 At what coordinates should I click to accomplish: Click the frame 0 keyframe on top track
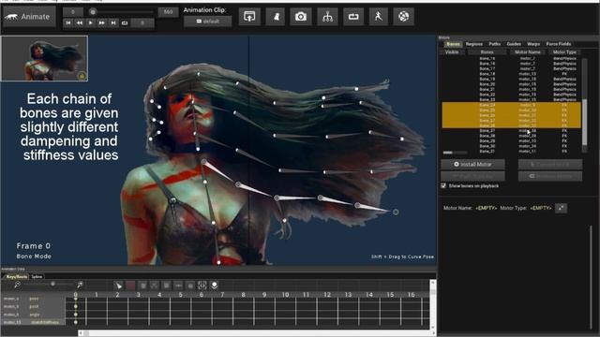pyautogui.click(x=76, y=299)
